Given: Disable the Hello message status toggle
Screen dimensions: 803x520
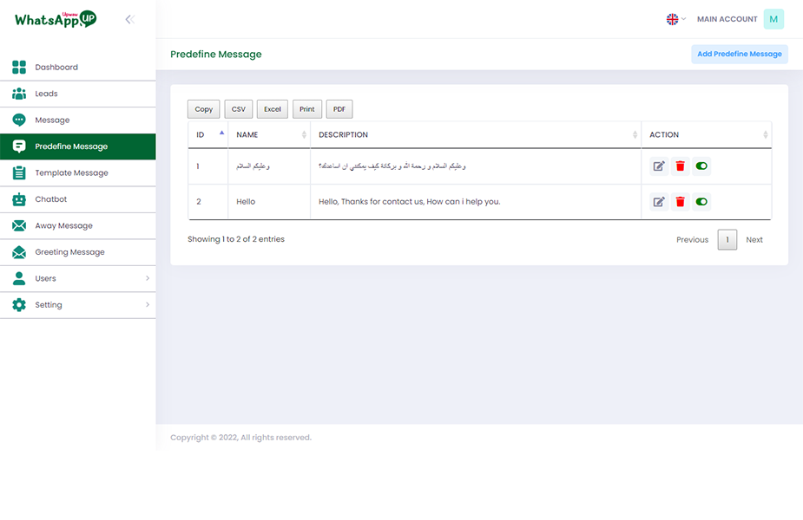Looking at the screenshot, I should point(701,201).
